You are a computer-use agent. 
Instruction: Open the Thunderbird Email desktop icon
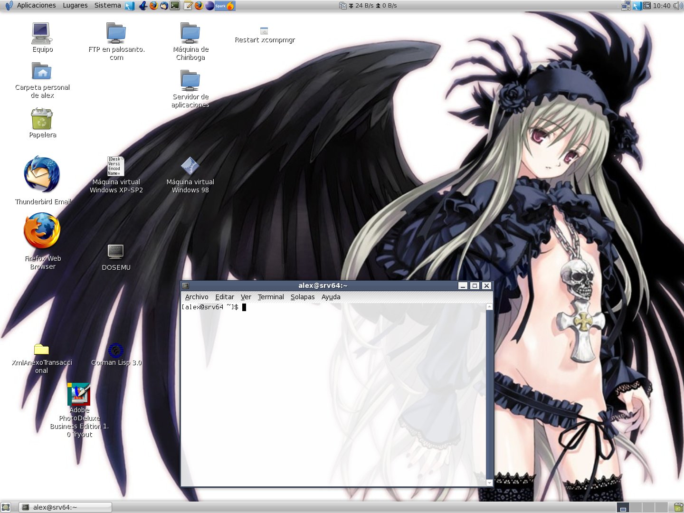coord(42,175)
